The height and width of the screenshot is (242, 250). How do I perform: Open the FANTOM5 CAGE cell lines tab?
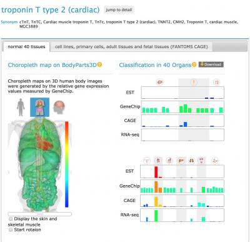(131, 47)
